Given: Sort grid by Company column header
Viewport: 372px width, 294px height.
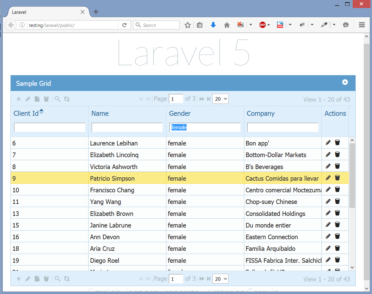Looking at the screenshot, I should pyautogui.click(x=260, y=113).
